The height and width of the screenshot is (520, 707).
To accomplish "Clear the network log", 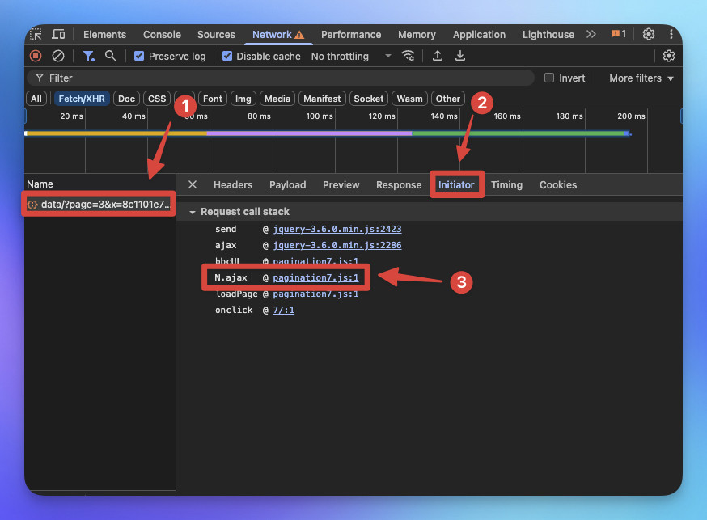I will [x=57, y=56].
